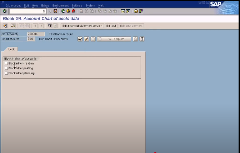Tick the Blocked for creation checkbox

[x=6, y=63]
